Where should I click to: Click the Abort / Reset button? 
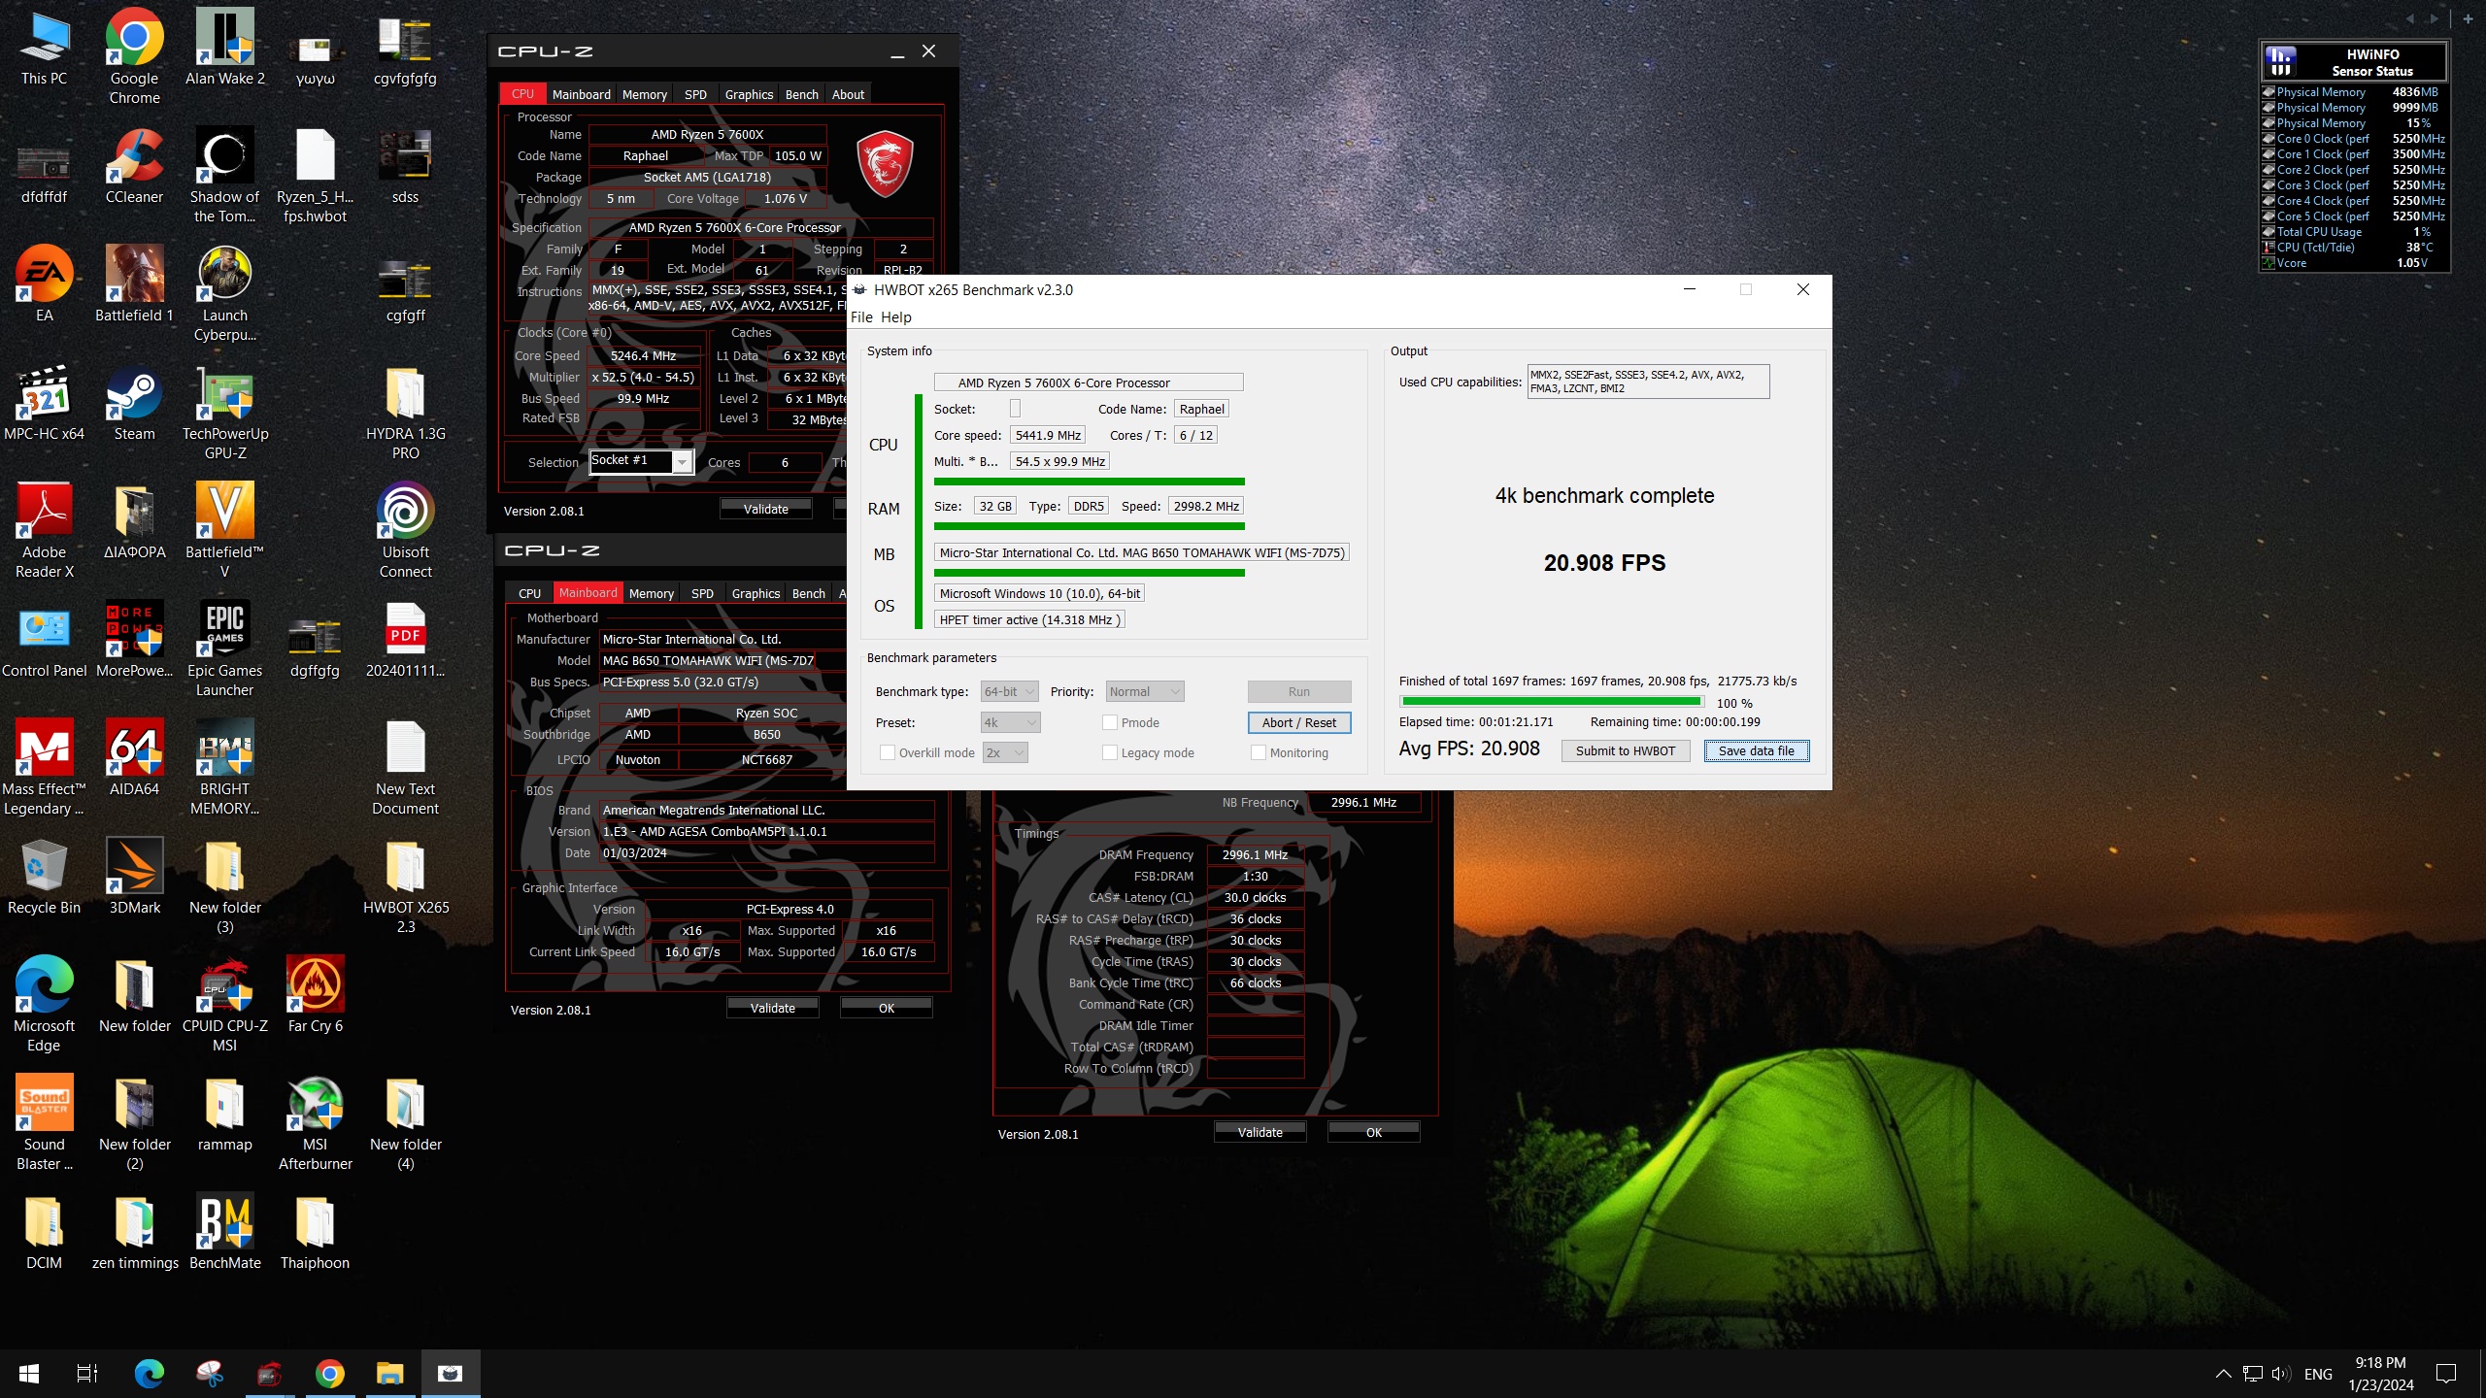pyautogui.click(x=1299, y=722)
